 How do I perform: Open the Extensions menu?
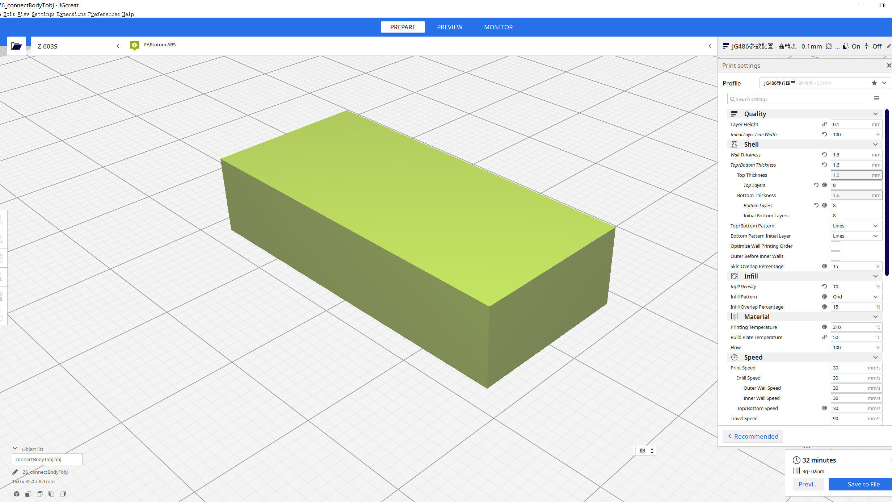tap(71, 14)
